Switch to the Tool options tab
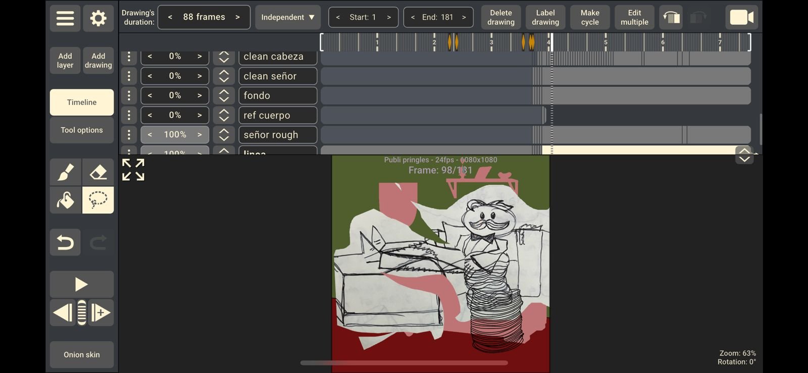Image resolution: width=808 pixels, height=373 pixels. (x=81, y=130)
